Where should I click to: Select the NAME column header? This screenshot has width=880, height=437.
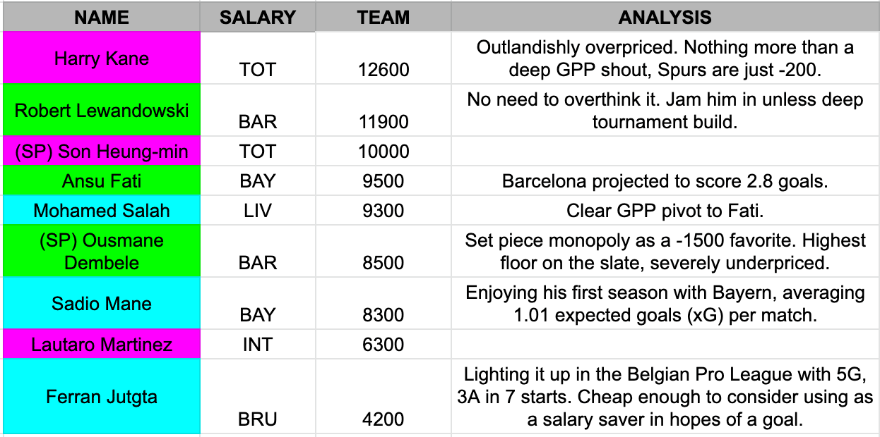(101, 17)
